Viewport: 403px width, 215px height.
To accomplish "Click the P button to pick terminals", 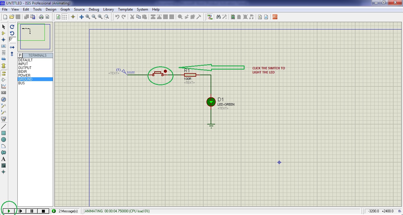I will click(19, 55).
